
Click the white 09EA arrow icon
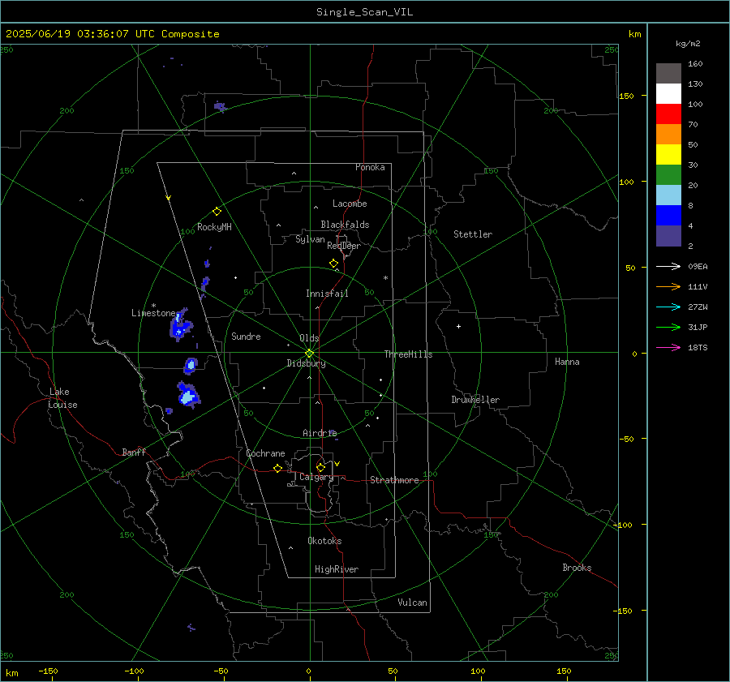668,266
